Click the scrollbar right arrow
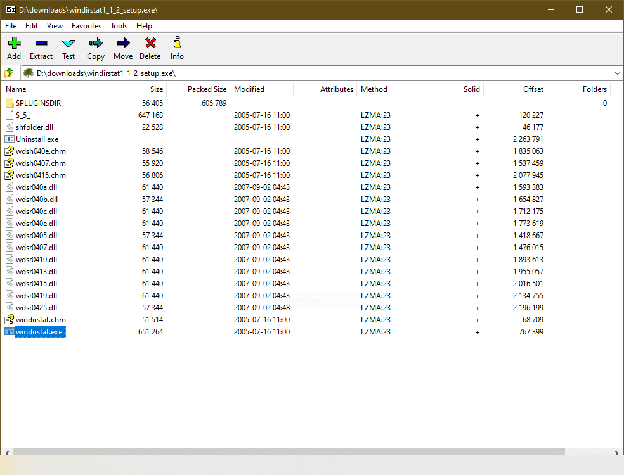 coord(617,452)
